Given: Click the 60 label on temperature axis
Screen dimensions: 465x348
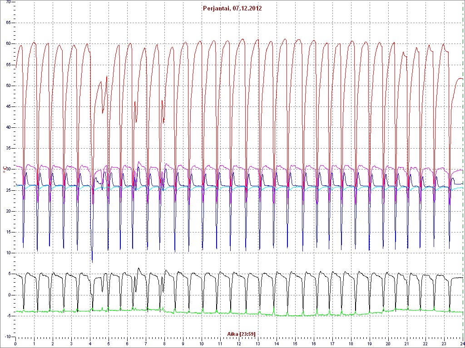Looking at the screenshot, I should 8,44.
